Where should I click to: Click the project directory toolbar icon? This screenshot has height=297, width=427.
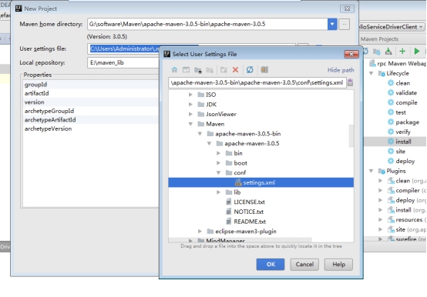click(x=198, y=70)
